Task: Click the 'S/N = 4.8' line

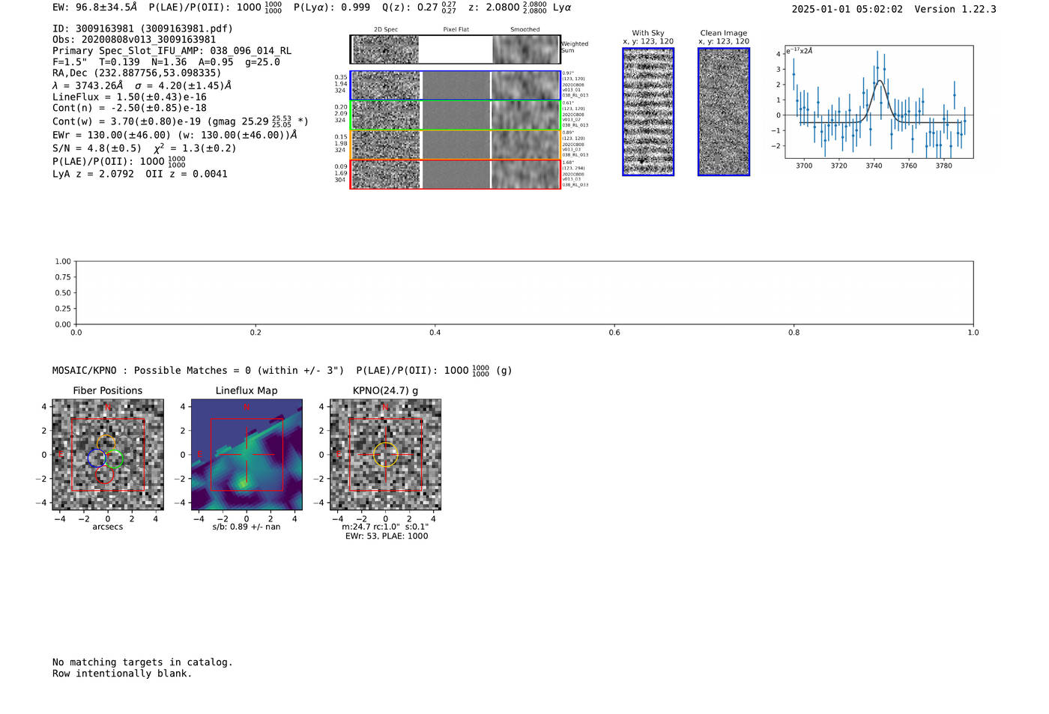Action: click(x=144, y=148)
